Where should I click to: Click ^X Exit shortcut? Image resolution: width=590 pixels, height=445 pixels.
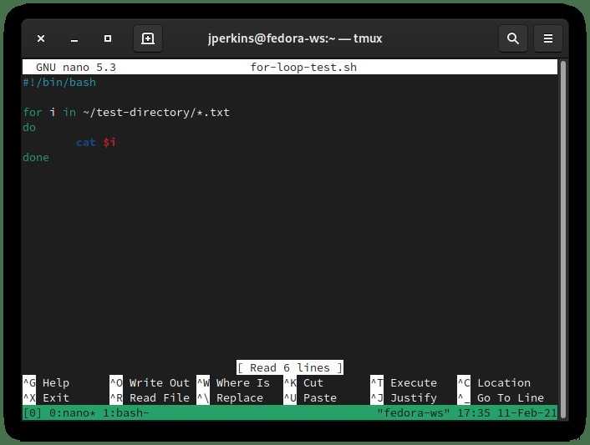point(46,397)
